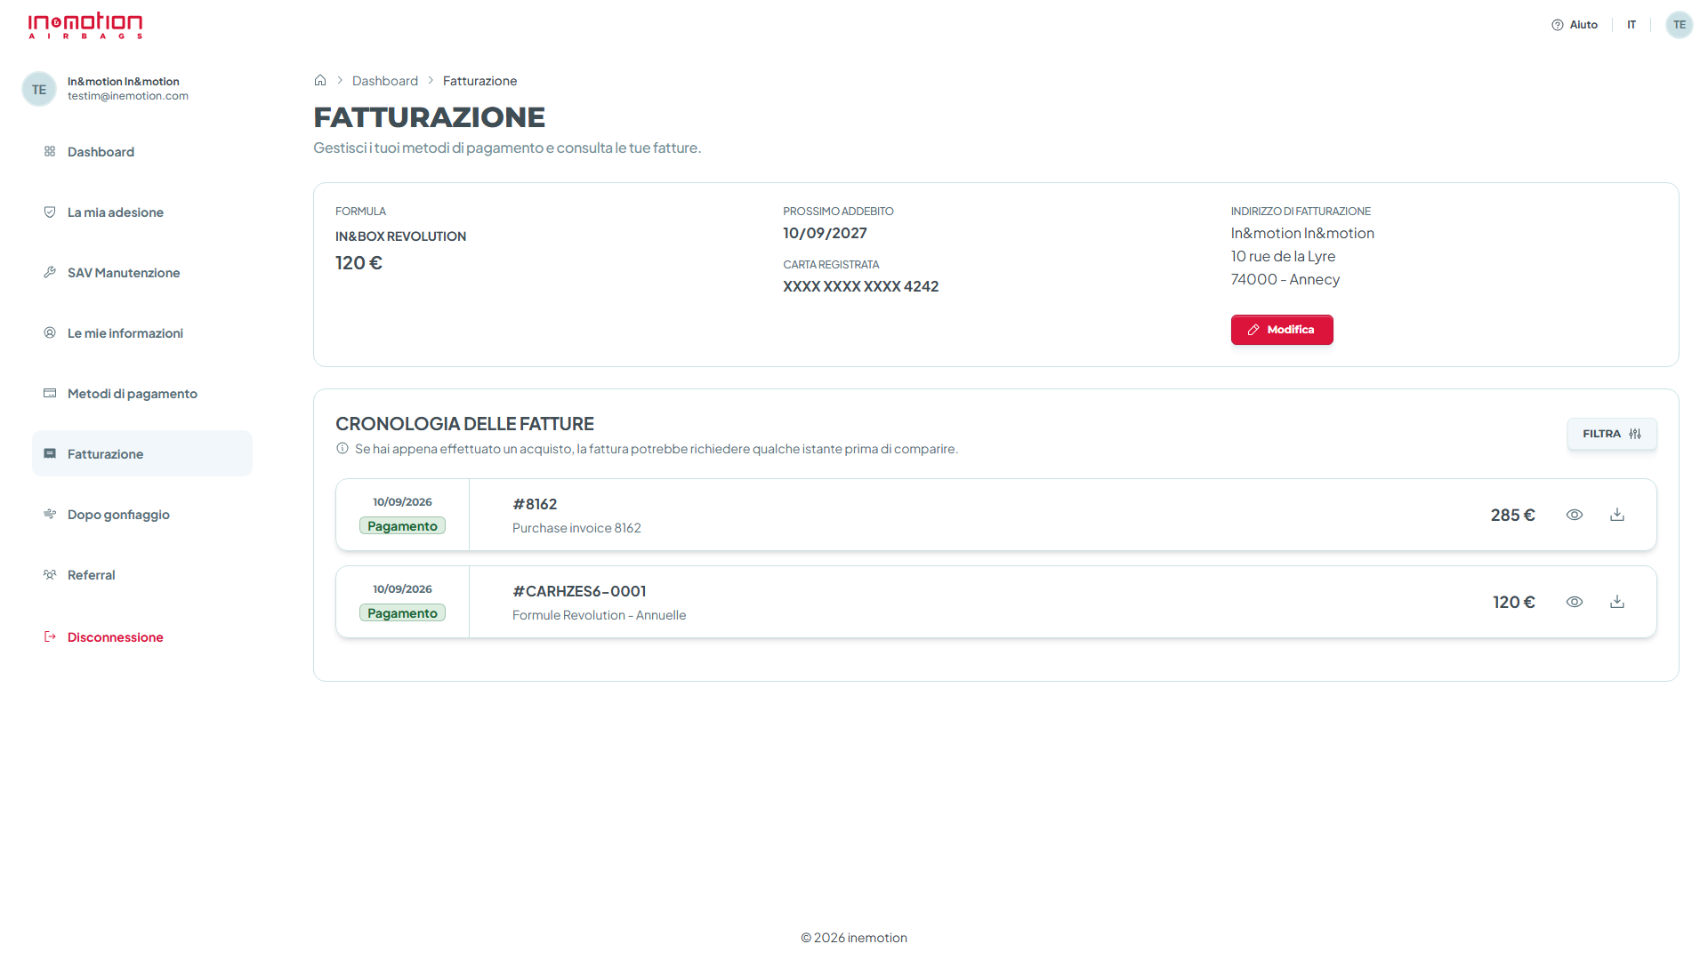Go to the home icon in the breadcrumb

pos(320,80)
